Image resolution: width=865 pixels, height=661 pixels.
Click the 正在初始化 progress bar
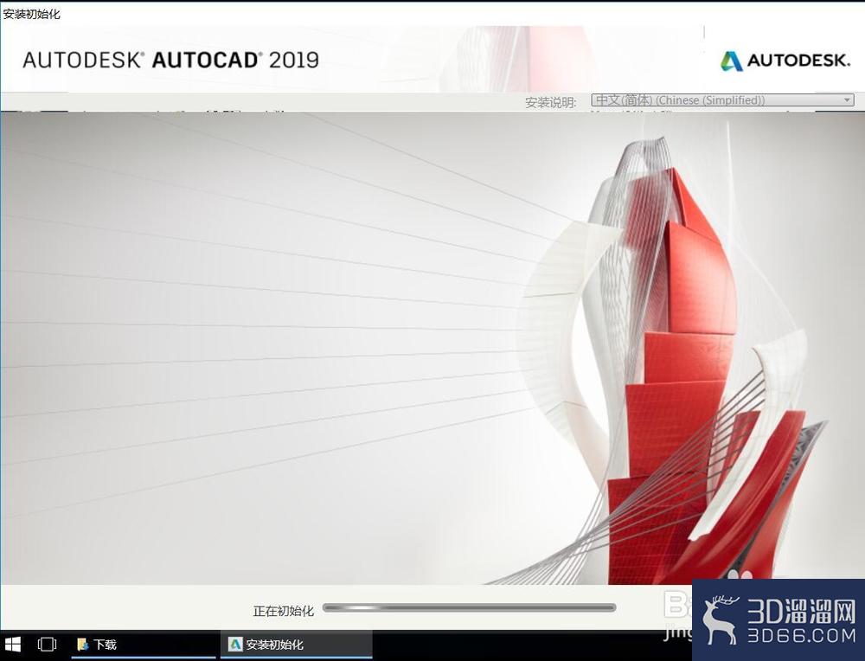[470, 608]
